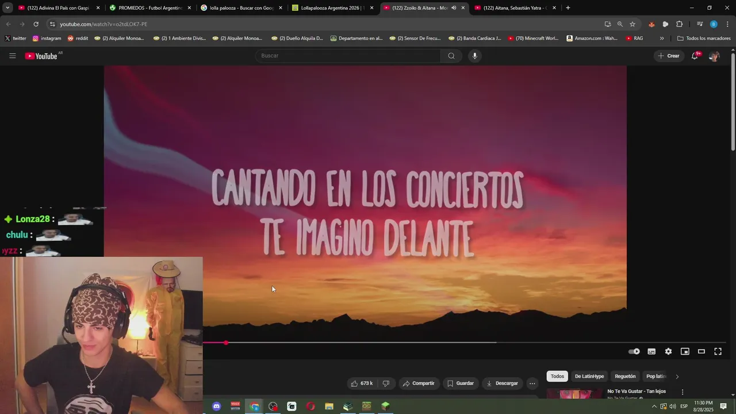Open Todos los marcadores folder
The width and height of the screenshot is (736, 414).
click(704, 39)
